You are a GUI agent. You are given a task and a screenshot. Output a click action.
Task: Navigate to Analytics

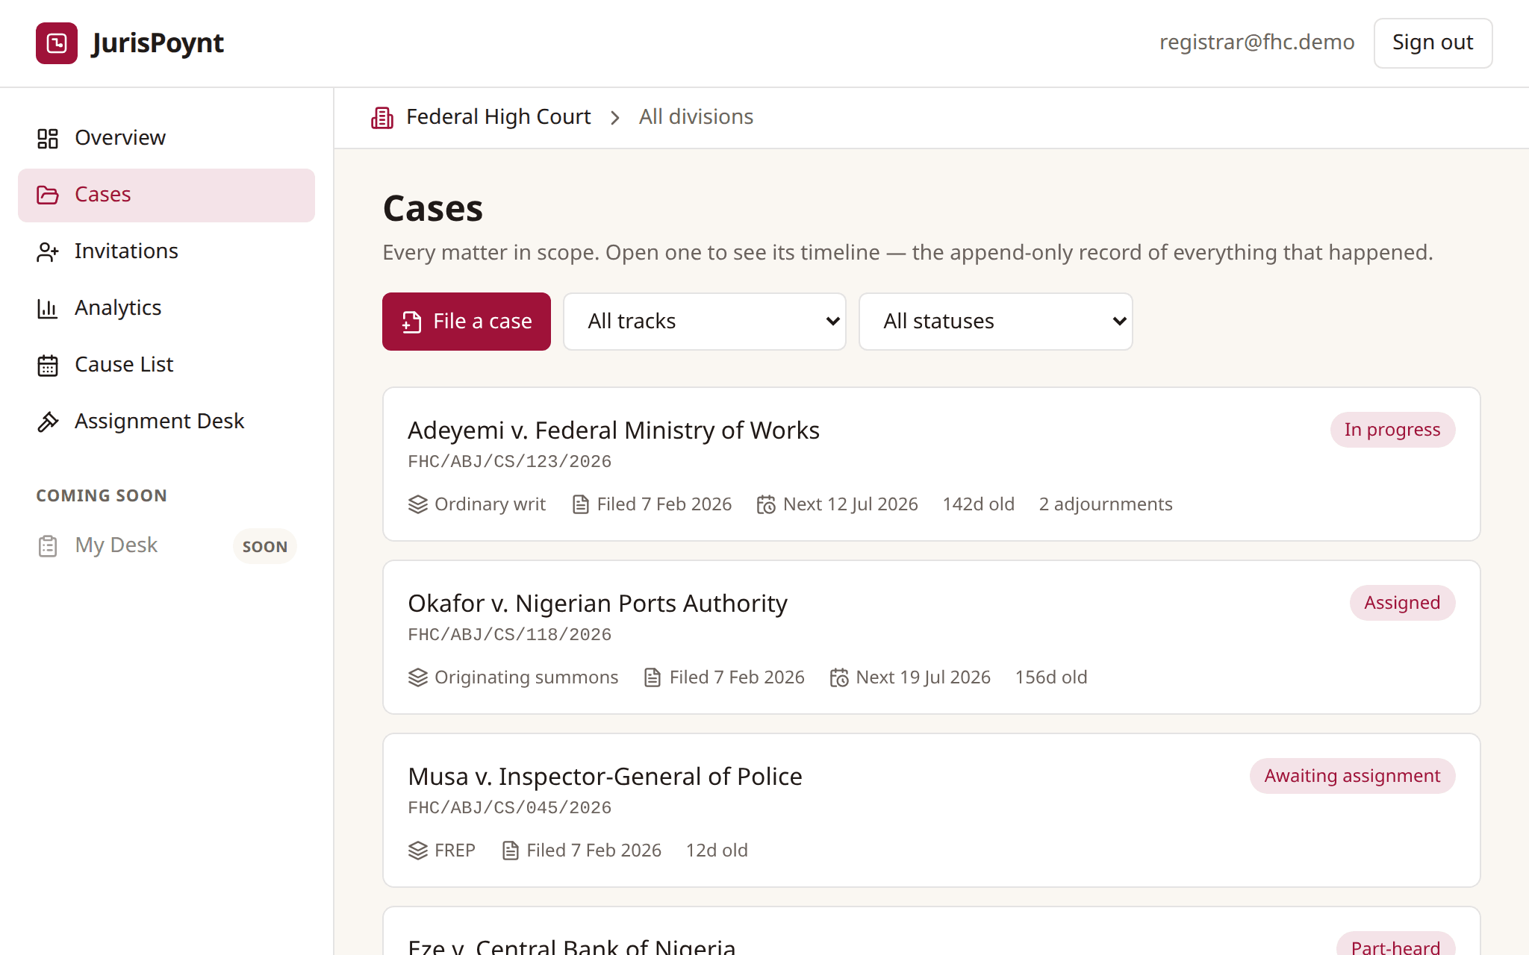point(166,308)
